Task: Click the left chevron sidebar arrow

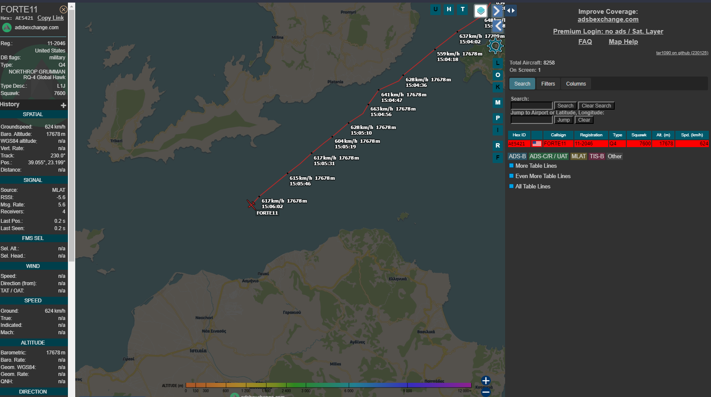Action: [498, 26]
